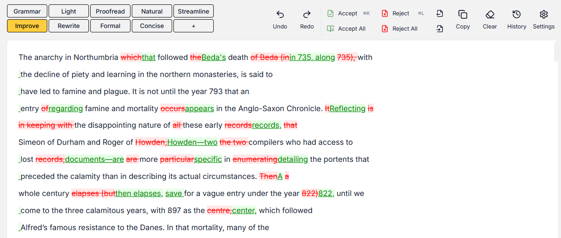
Task: Open the History panel
Action: tap(516, 14)
